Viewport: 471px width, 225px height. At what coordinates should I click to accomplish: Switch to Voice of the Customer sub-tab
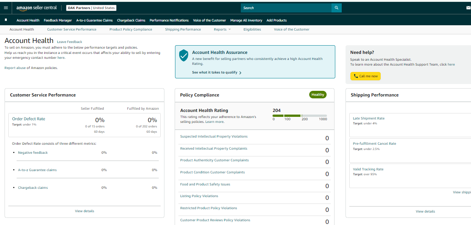292,29
